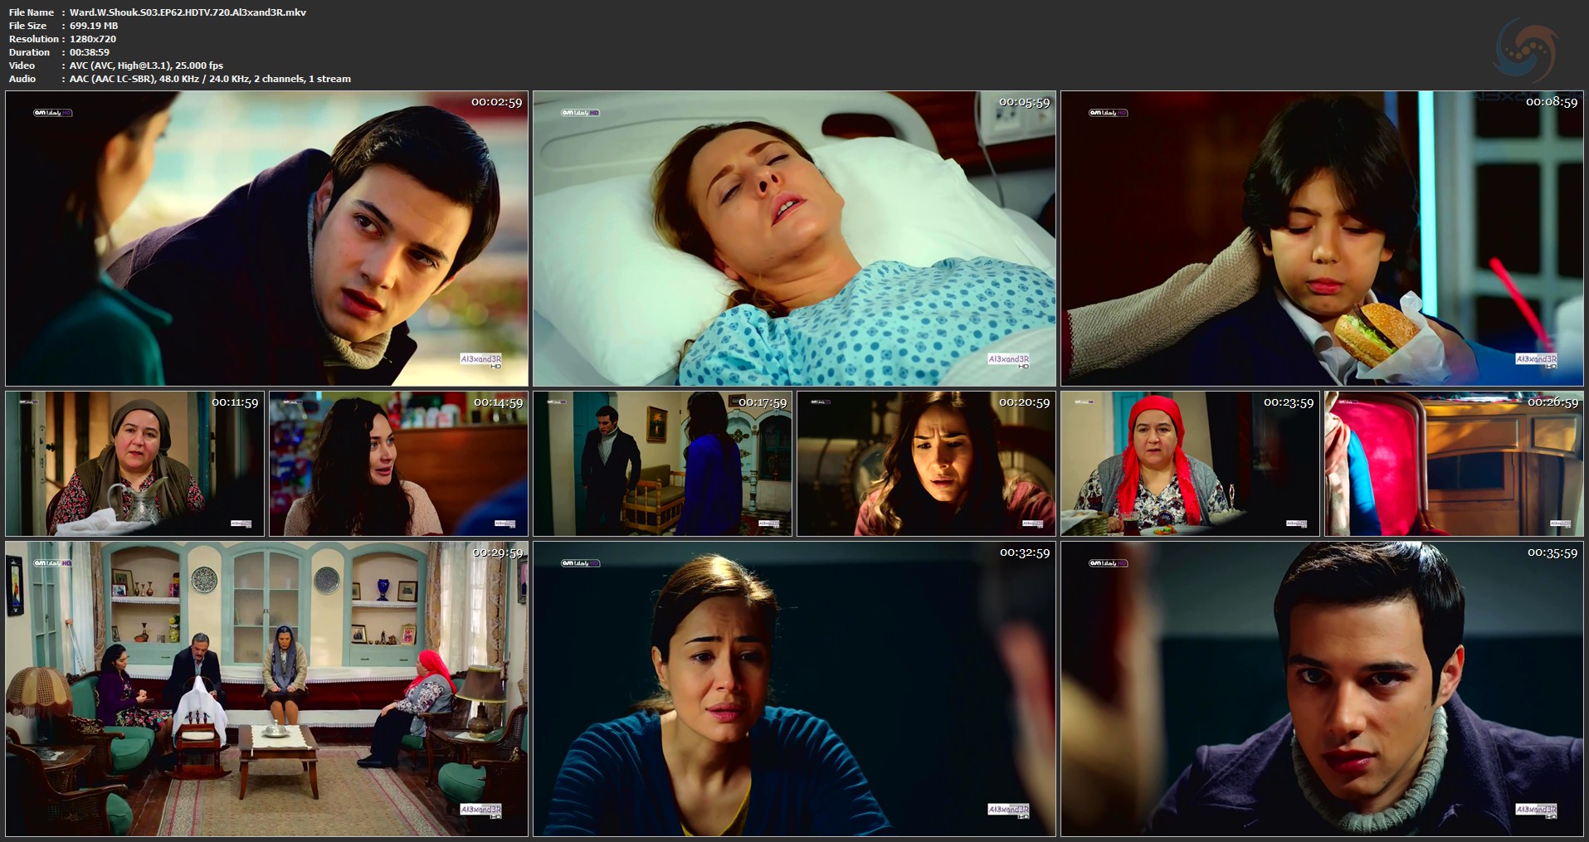Select the frame stamped 00:23:59
This screenshot has width=1589, height=842.
pos(1190,464)
